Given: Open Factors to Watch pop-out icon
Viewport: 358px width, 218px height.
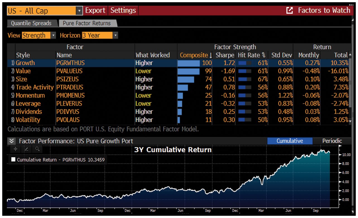Looking at the screenshot, I should 290,11.
